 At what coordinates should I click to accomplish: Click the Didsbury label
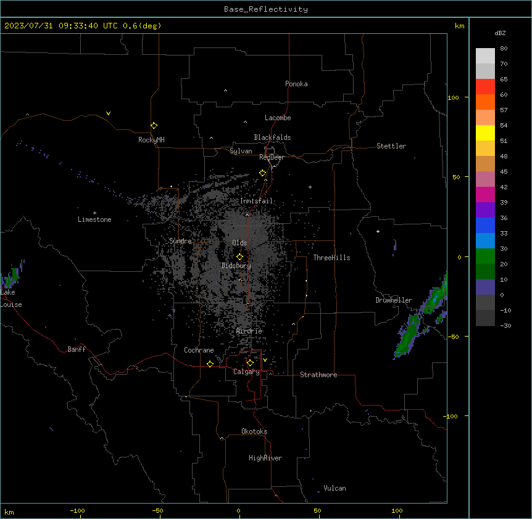(x=236, y=266)
